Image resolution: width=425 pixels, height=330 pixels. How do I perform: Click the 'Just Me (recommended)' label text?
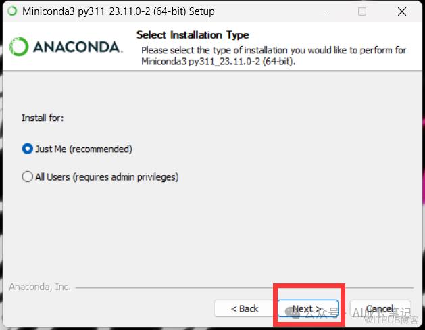(x=84, y=149)
